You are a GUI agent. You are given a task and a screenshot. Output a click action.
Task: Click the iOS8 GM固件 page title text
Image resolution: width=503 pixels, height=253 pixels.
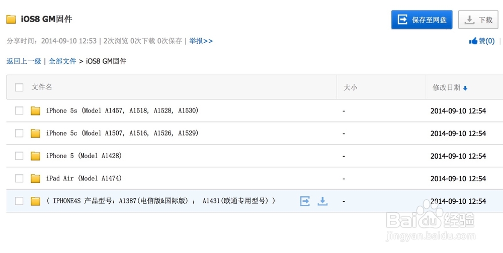pos(46,19)
